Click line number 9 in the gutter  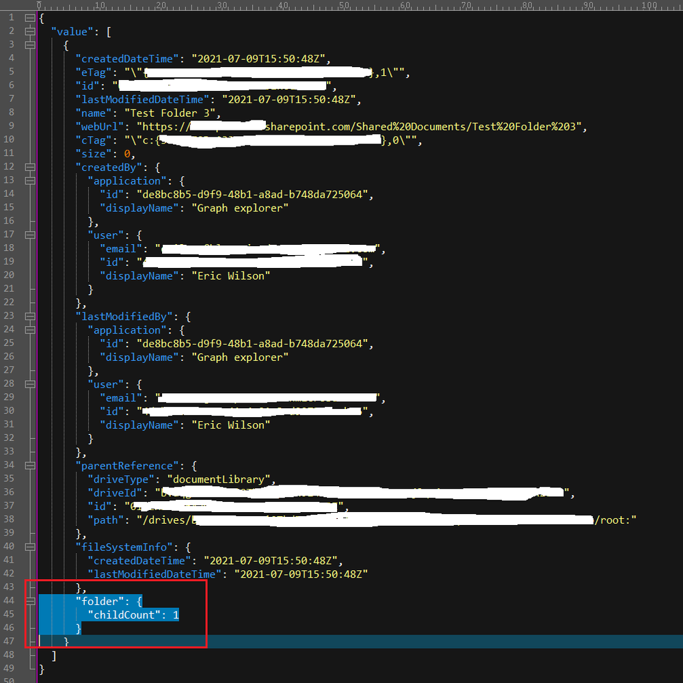[11, 126]
